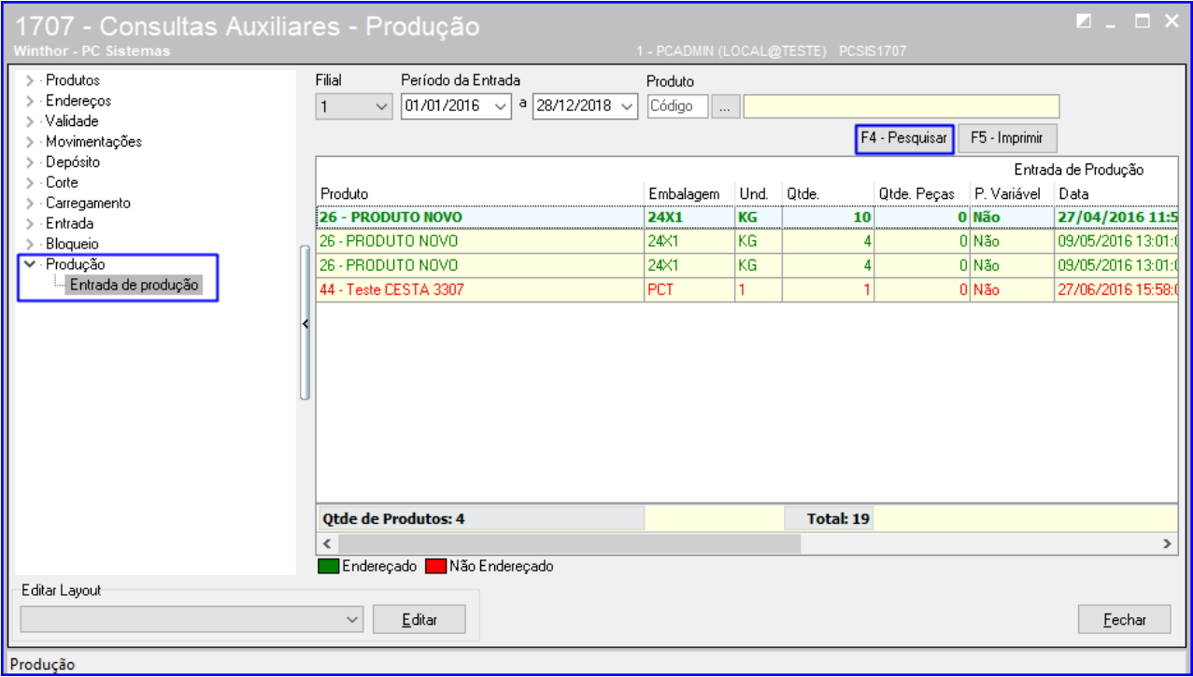Screen dimensions: 1193x677
Task: Close the Consultas Auxiliares window
Action: [1172, 21]
